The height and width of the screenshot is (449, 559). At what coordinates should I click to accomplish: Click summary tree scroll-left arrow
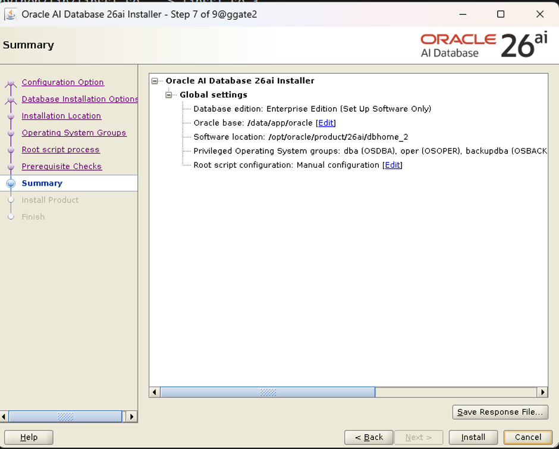pos(155,393)
